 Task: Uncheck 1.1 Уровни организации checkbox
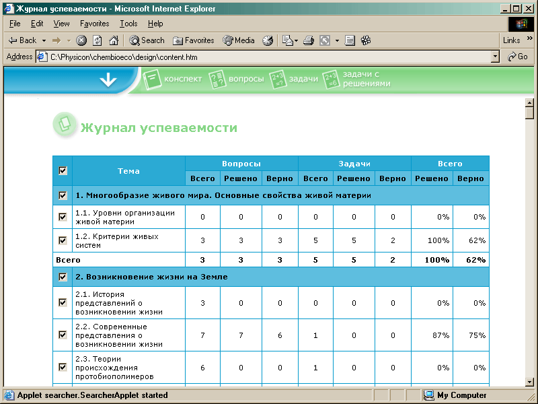63,217
